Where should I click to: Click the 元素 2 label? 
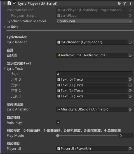click(16, 91)
